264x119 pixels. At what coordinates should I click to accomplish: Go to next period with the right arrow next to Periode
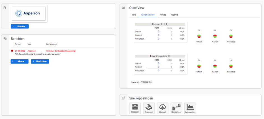tap(167, 24)
